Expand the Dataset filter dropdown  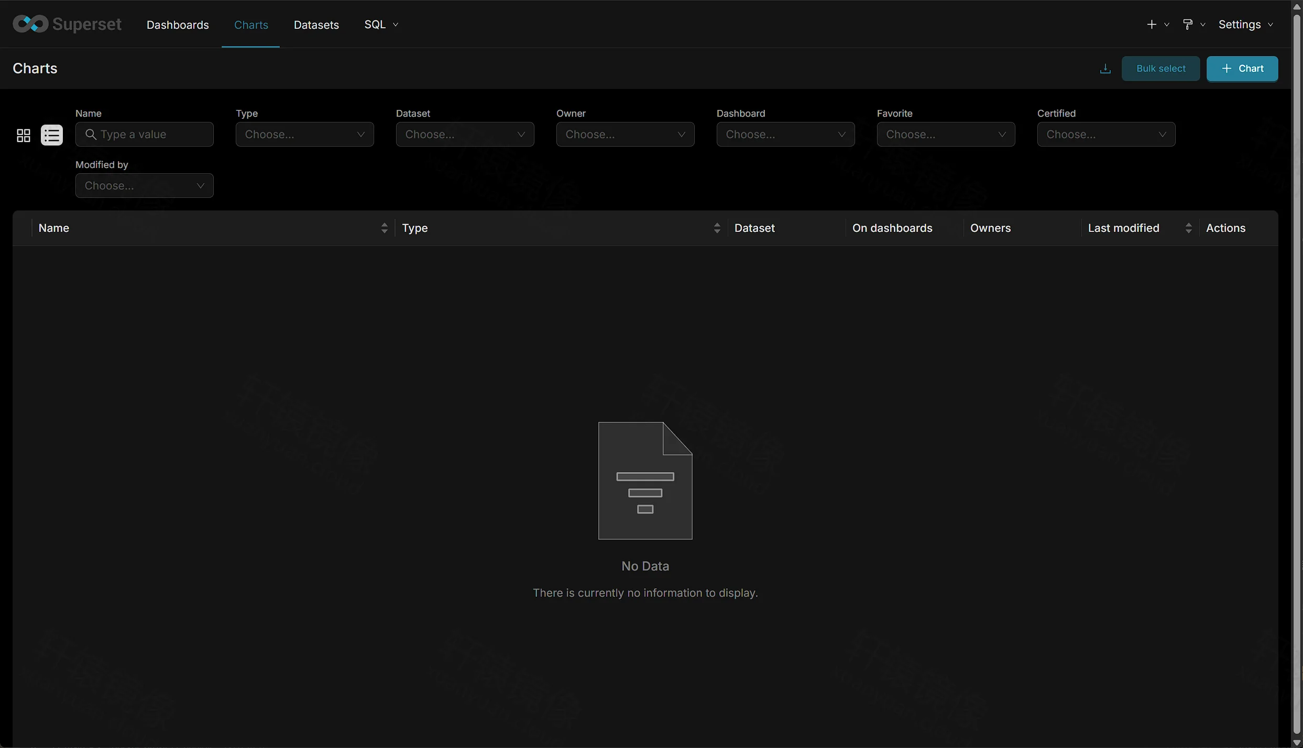point(465,135)
